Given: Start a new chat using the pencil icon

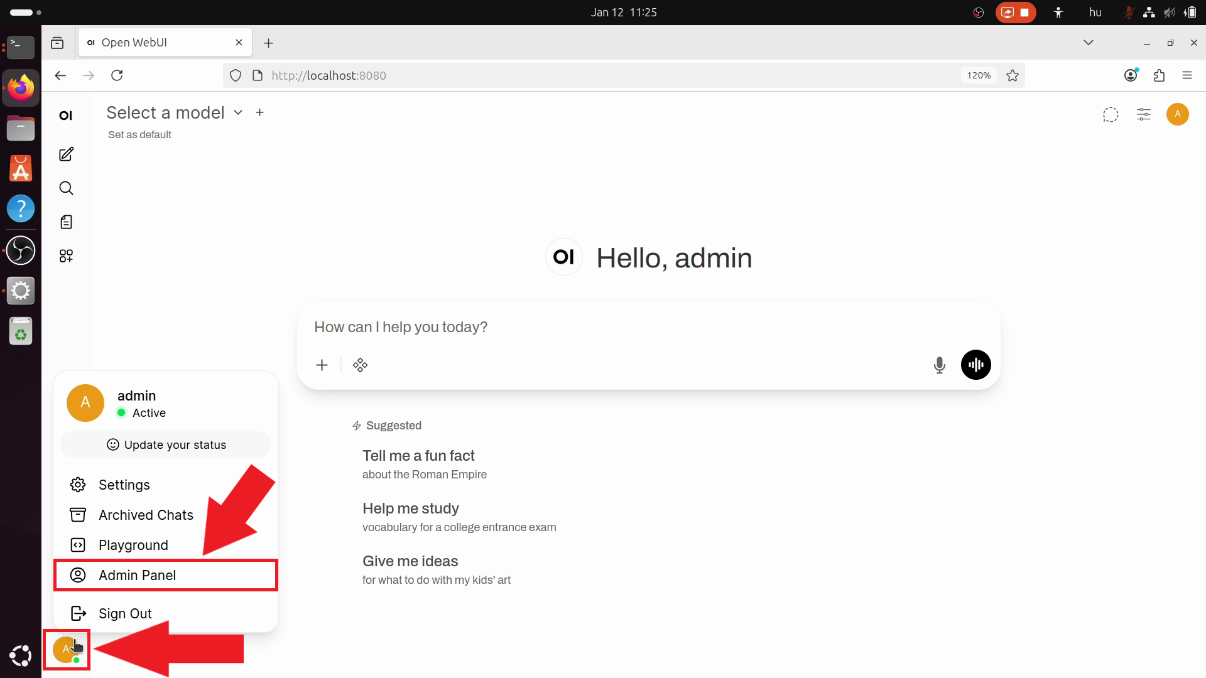Looking at the screenshot, I should pos(65,154).
